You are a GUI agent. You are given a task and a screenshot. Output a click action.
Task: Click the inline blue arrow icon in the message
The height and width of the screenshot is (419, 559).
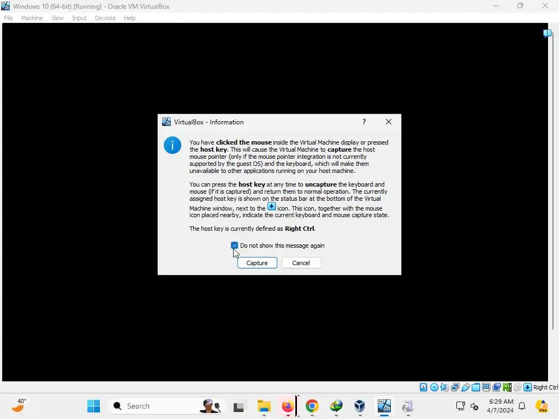[x=272, y=206]
